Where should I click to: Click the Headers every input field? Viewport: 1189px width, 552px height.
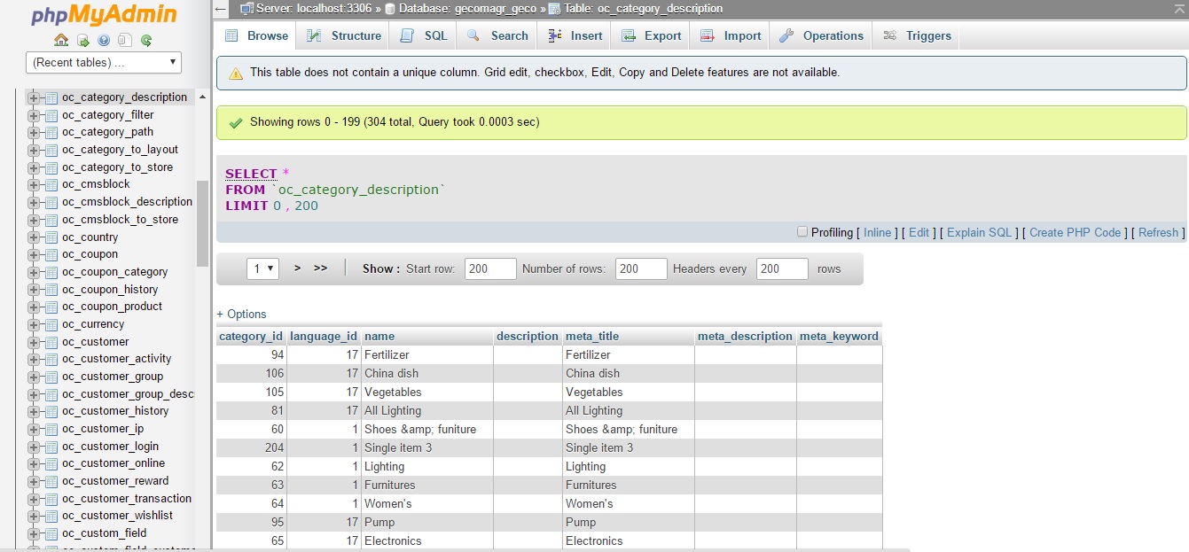[x=782, y=268]
